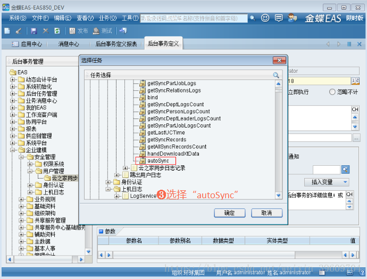367x279 pixels.
Task: Click the 确定 confirm button
Action: (230, 213)
